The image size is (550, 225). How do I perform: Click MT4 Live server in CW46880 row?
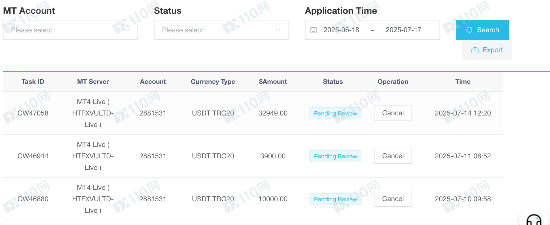(93, 199)
